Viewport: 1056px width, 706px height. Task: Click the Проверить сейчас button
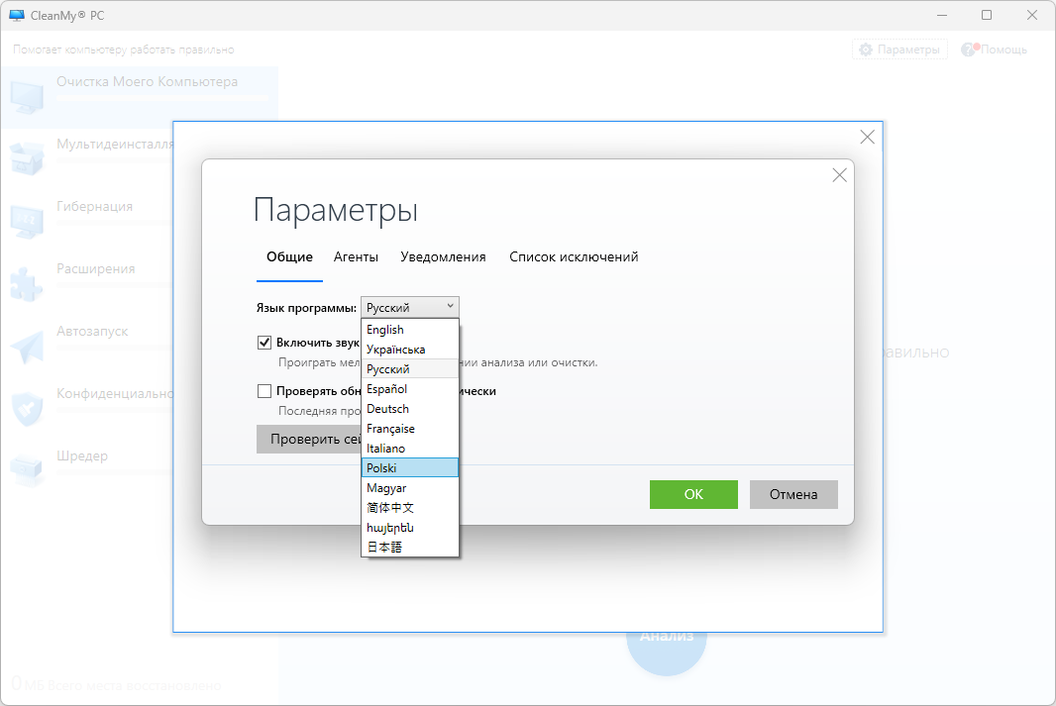309,439
